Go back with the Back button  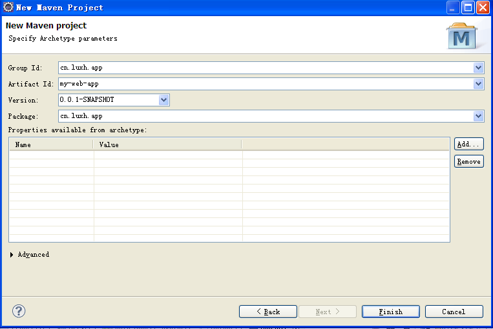coord(268,312)
